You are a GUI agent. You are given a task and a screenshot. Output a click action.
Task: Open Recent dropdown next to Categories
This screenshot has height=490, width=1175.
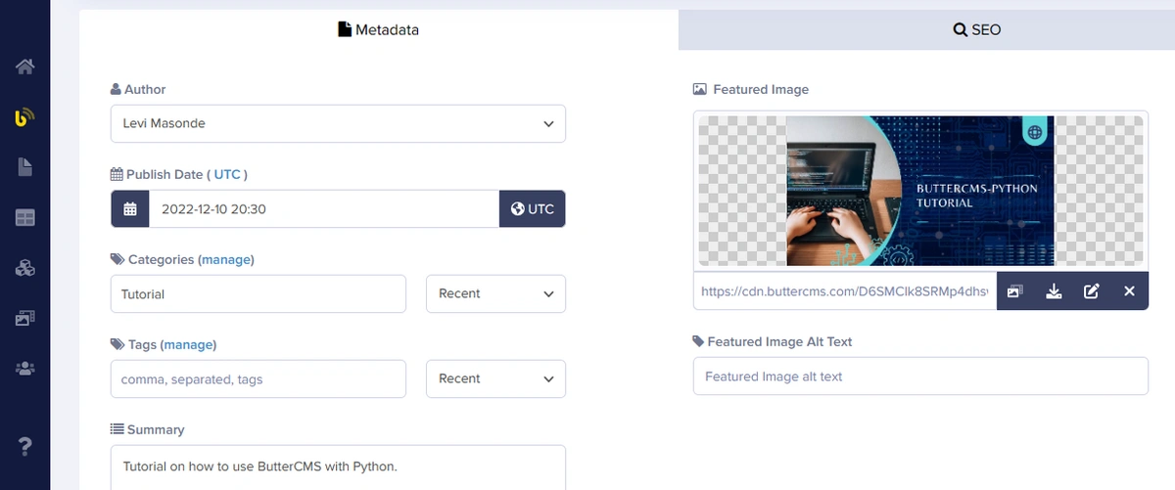(495, 293)
